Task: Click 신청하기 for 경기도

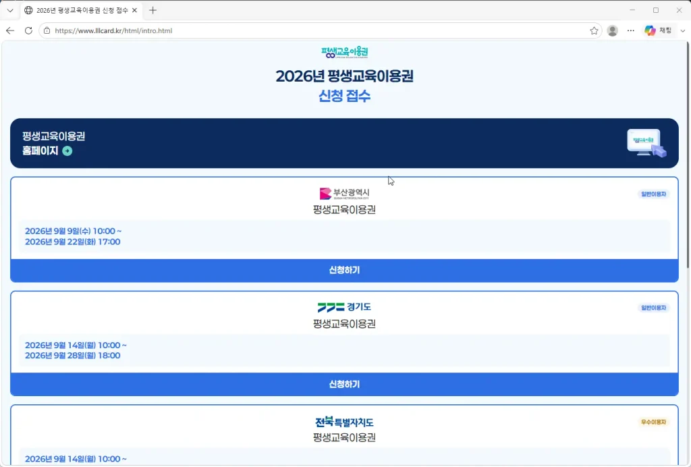Action: click(344, 384)
